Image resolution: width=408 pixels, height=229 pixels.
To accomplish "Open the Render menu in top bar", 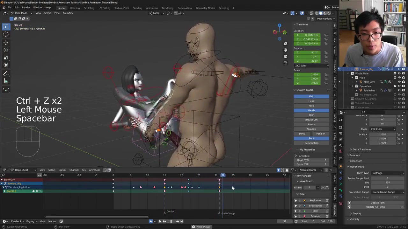I will (x=26, y=8).
